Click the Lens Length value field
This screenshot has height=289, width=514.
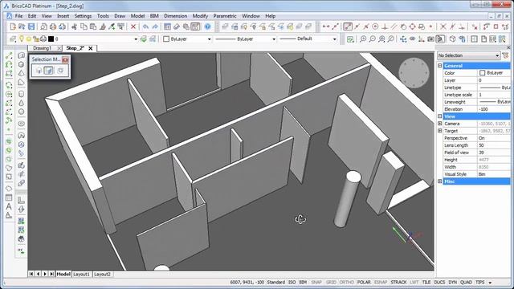pos(494,145)
